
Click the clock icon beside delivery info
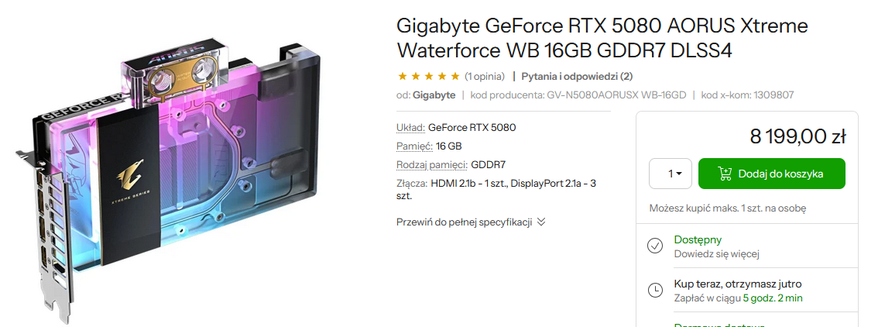point(655,291)
